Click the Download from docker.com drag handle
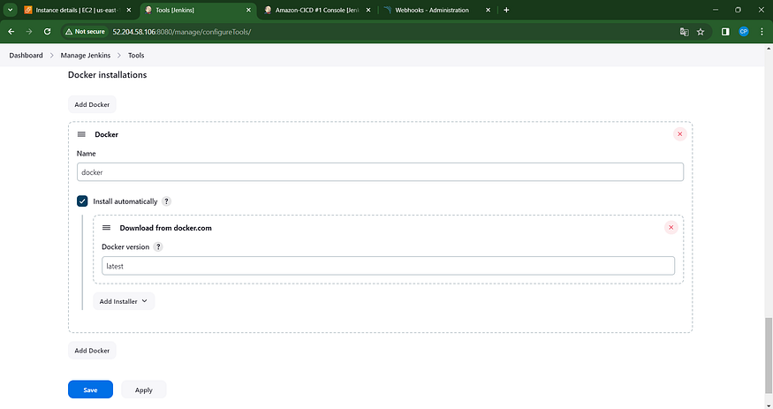 (x=106, y=228)
